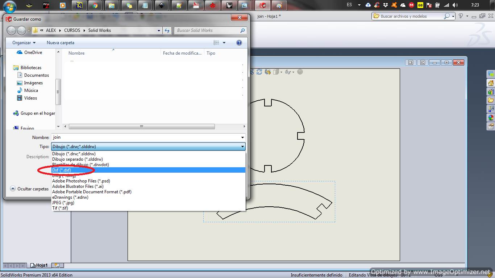Click CURSOS in the address breadcrumb
Screen dimensions: 495x278
coord(72,30)
